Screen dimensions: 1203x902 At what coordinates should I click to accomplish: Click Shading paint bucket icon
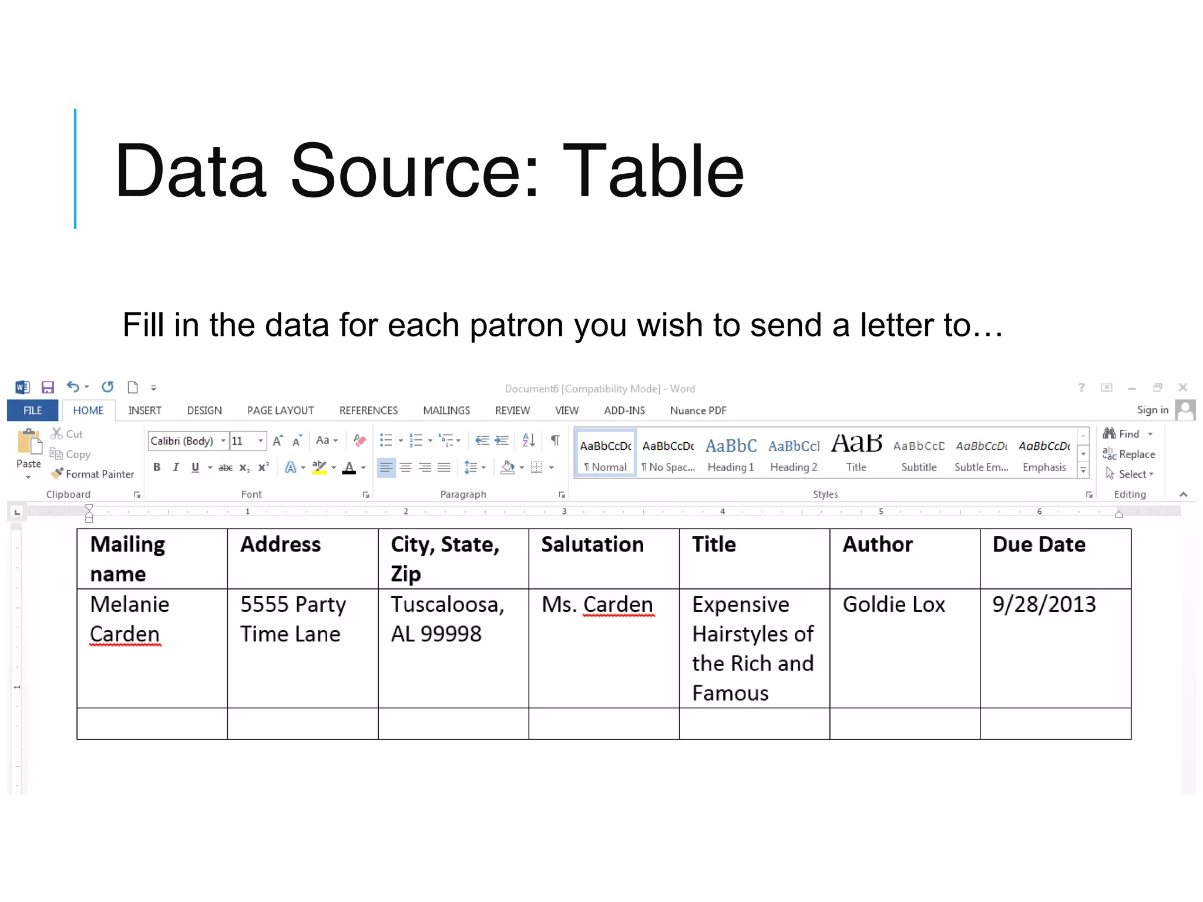tap(508, 467)
